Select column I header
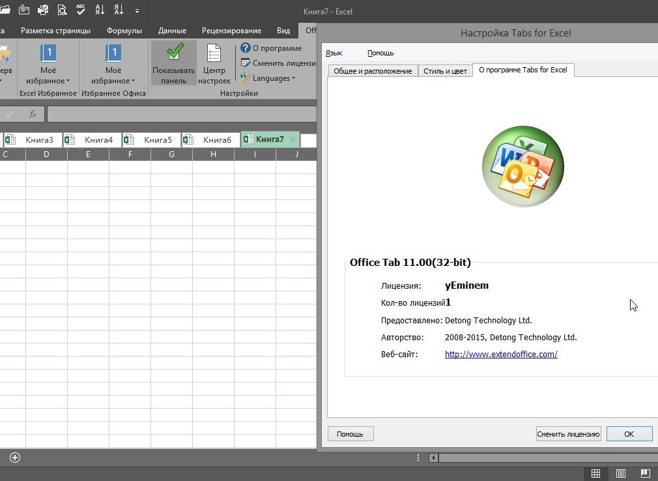 pos(255,154)
